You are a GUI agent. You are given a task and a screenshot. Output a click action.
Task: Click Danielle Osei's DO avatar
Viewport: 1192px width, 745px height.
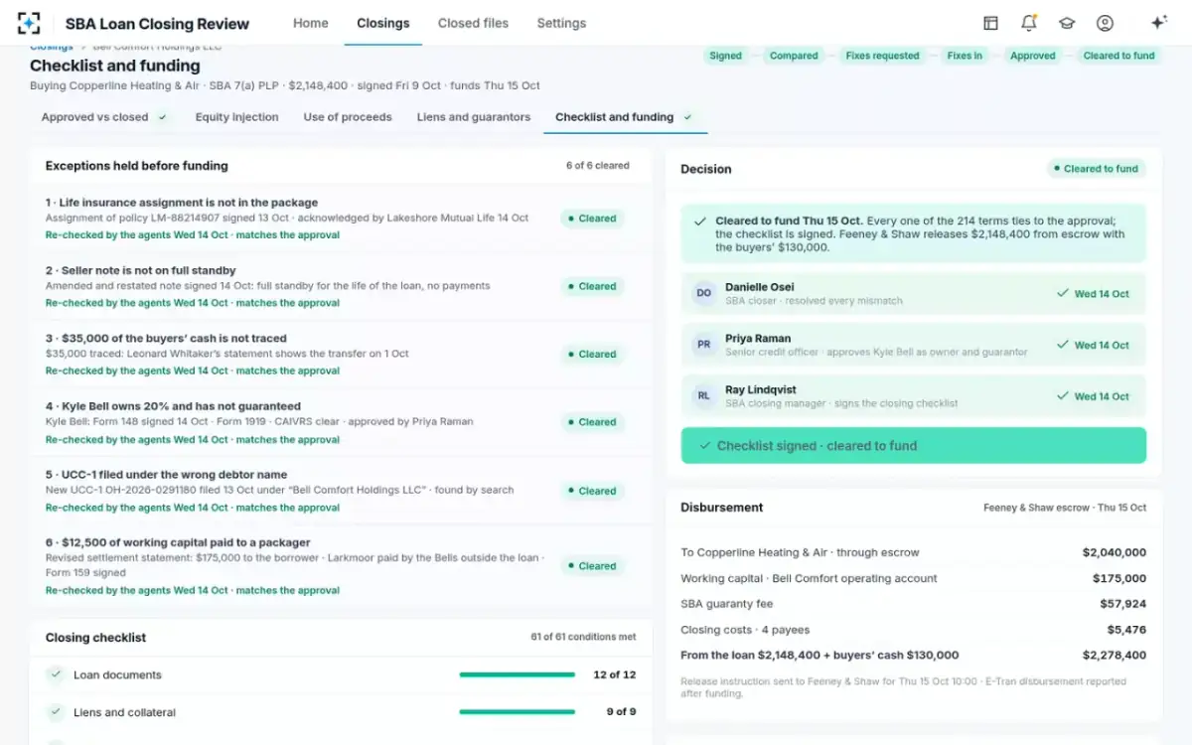click(x=703, y=294)
